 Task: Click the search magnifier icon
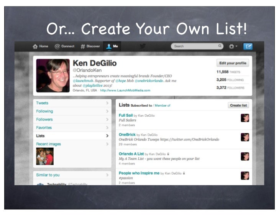(x=220, y=46)
